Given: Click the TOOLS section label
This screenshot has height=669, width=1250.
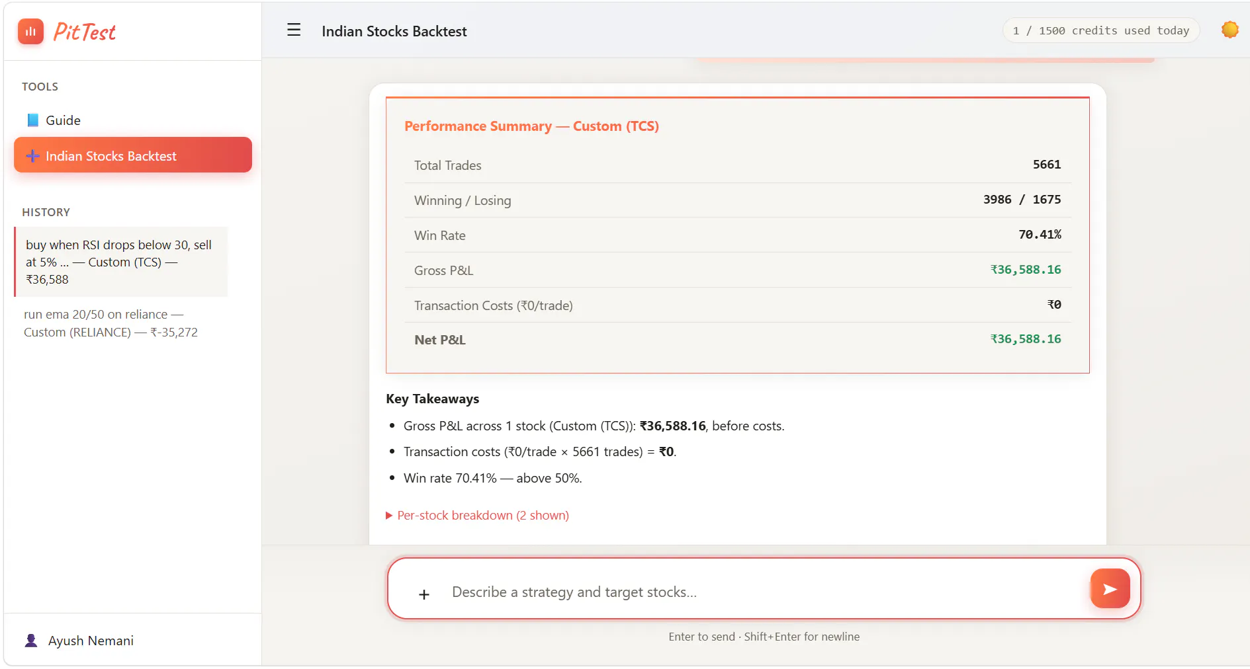Looking at the screenshot, I should click(x=40, y=87).
